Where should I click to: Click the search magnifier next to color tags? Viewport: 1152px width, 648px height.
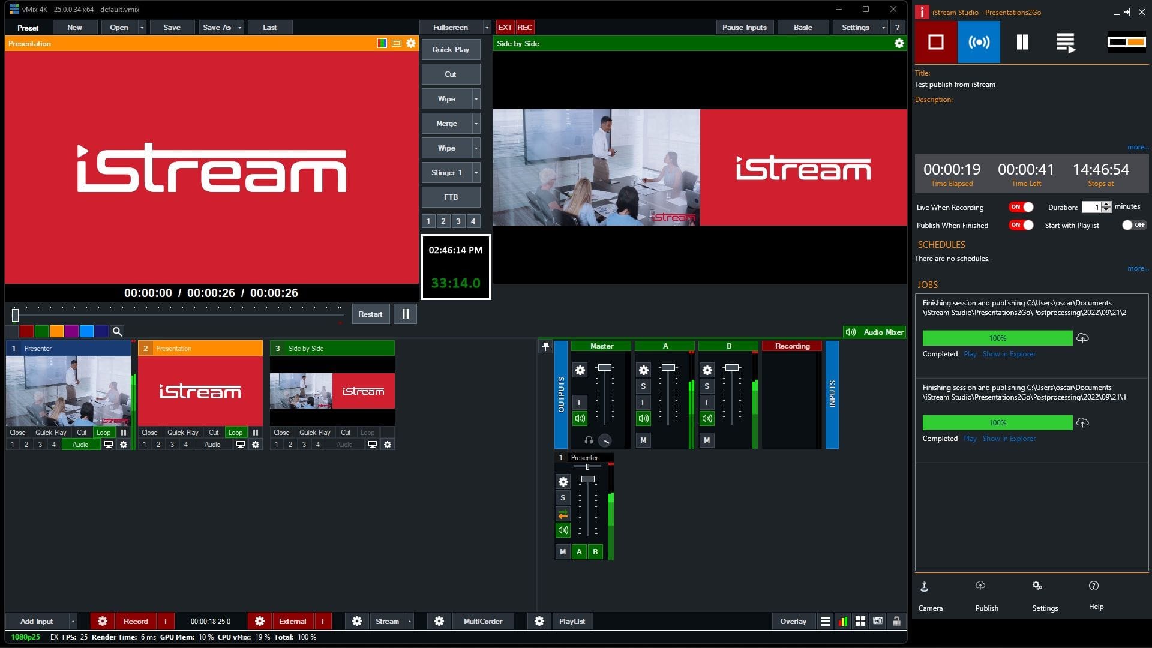tap(118, 331)
